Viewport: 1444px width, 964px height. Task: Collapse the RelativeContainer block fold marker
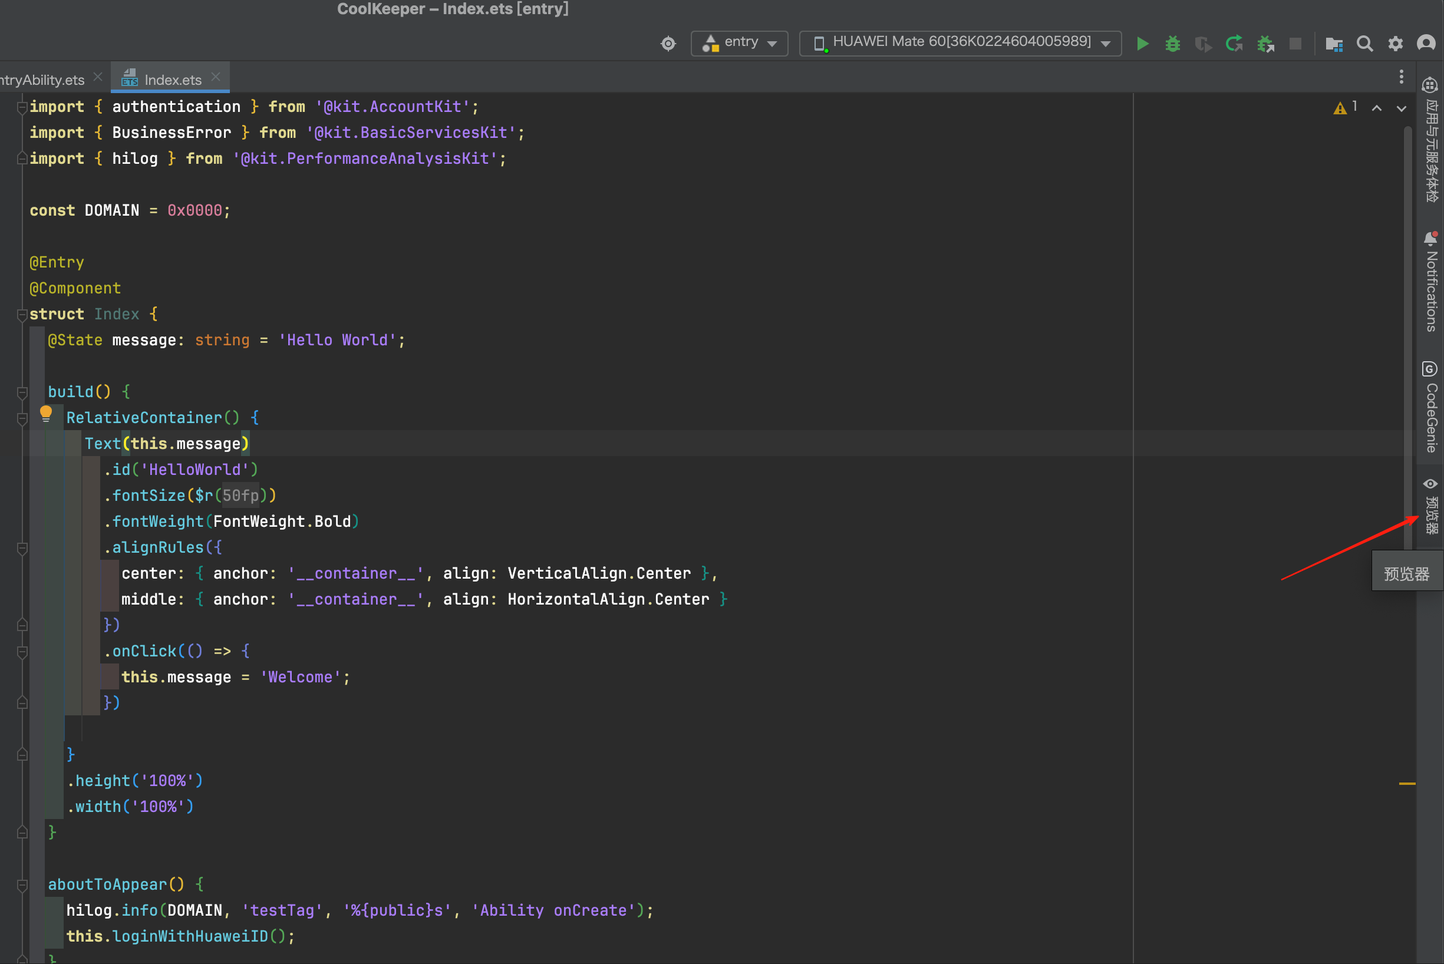(x=22, y=419)
